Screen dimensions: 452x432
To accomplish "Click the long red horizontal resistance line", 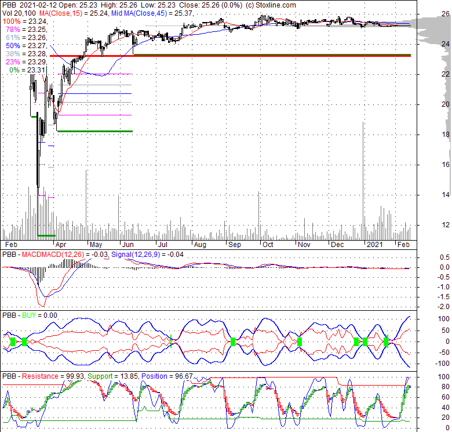I will tap(230, 56).
